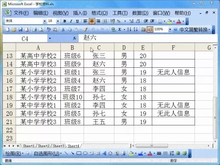220x165 pixels.
Task: Go to the first sheet tab
Action: [x=4, y=146]
